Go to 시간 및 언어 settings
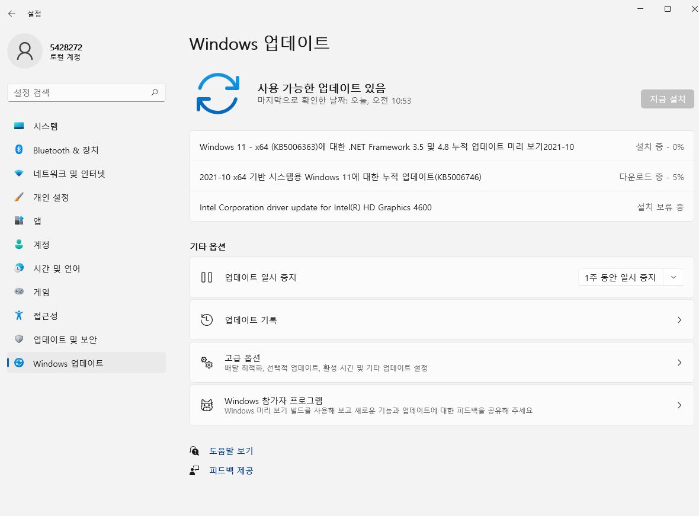 [x=86, y=268]
